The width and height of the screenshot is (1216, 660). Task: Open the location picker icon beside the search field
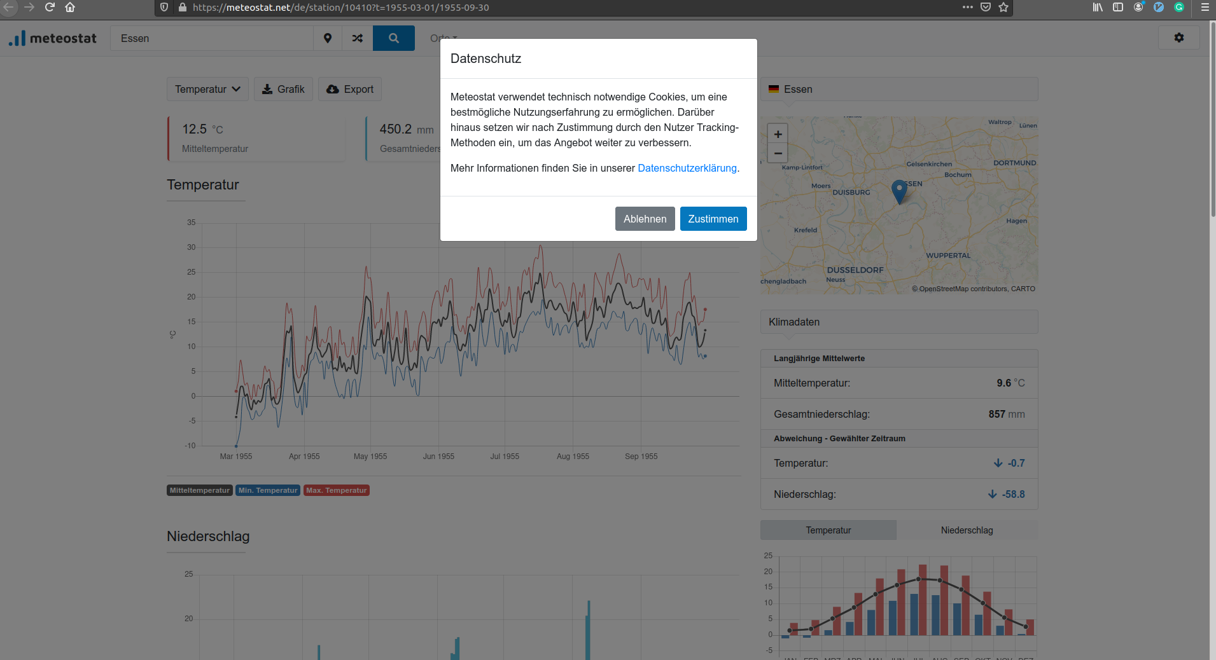pos(328,38)
